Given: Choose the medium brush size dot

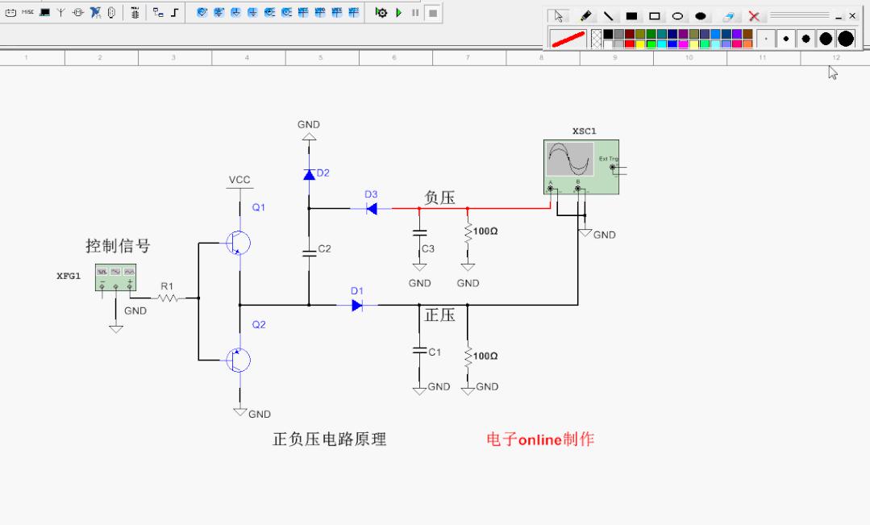Looking at the screenshot, I should pos(805,39).
